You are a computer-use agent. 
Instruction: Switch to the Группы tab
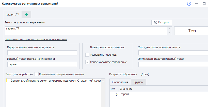[139, 82]
